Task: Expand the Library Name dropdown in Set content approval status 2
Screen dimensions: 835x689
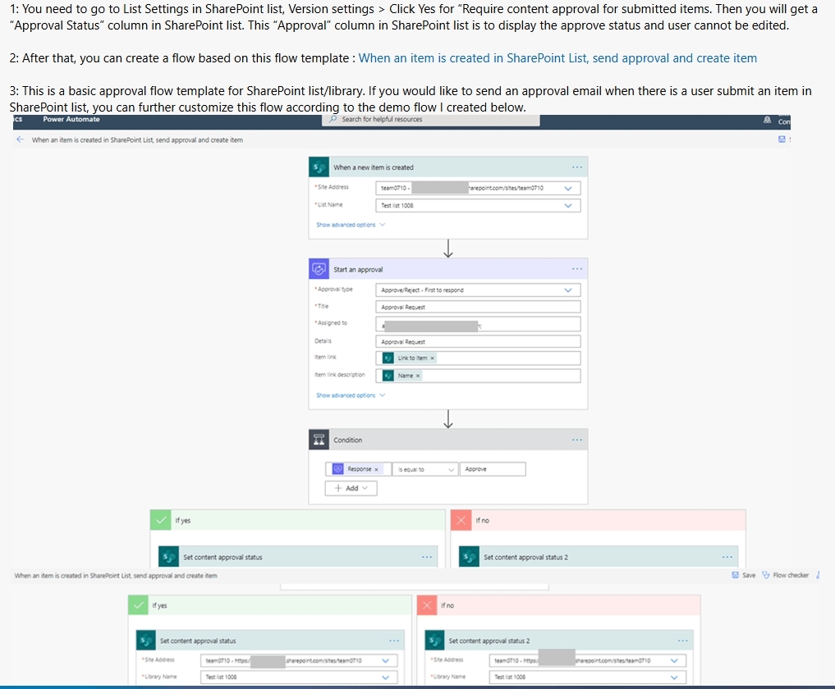Action: pyautogui.click(x=674, y=678)
